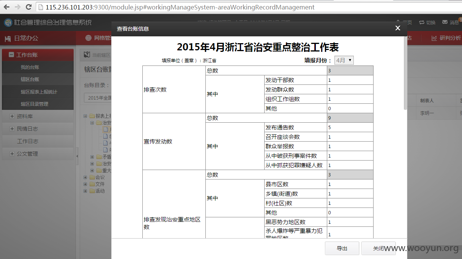
Task: Click the browser forward arrow
Action: point(17,7)
